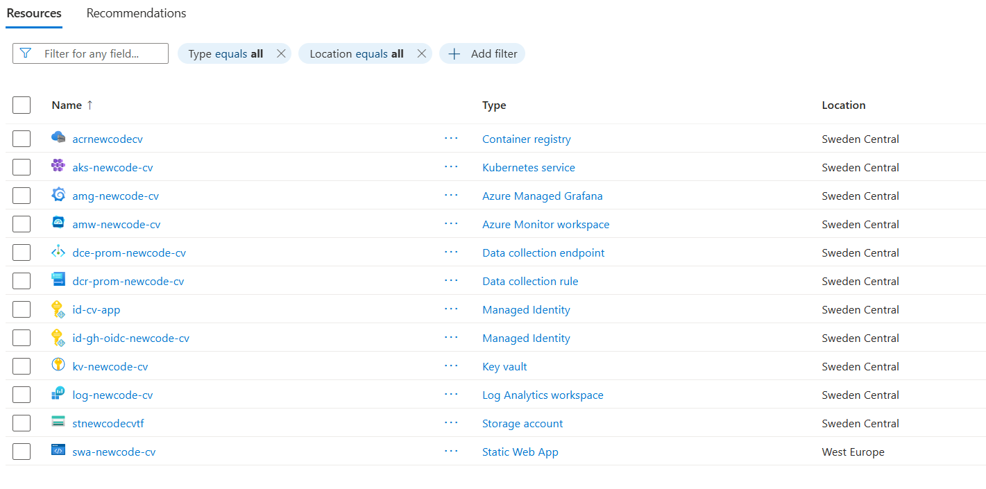
Task: Select the amg-newcode-cv row checkbox
Action: click(x=22, y=196)
